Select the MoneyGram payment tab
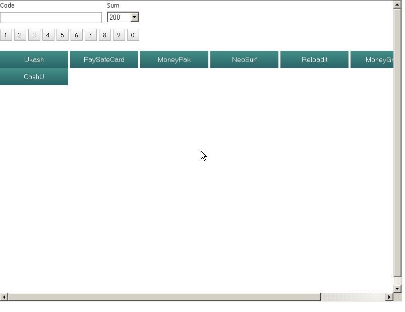The image size is (405, 312). coord(372,59)
